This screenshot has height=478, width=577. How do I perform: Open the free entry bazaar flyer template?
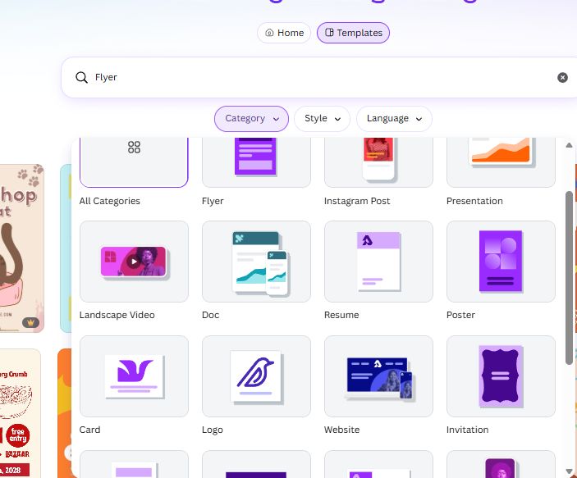coord(20,413)
